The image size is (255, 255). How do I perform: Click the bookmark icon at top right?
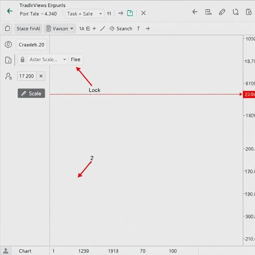pos(235,12)
